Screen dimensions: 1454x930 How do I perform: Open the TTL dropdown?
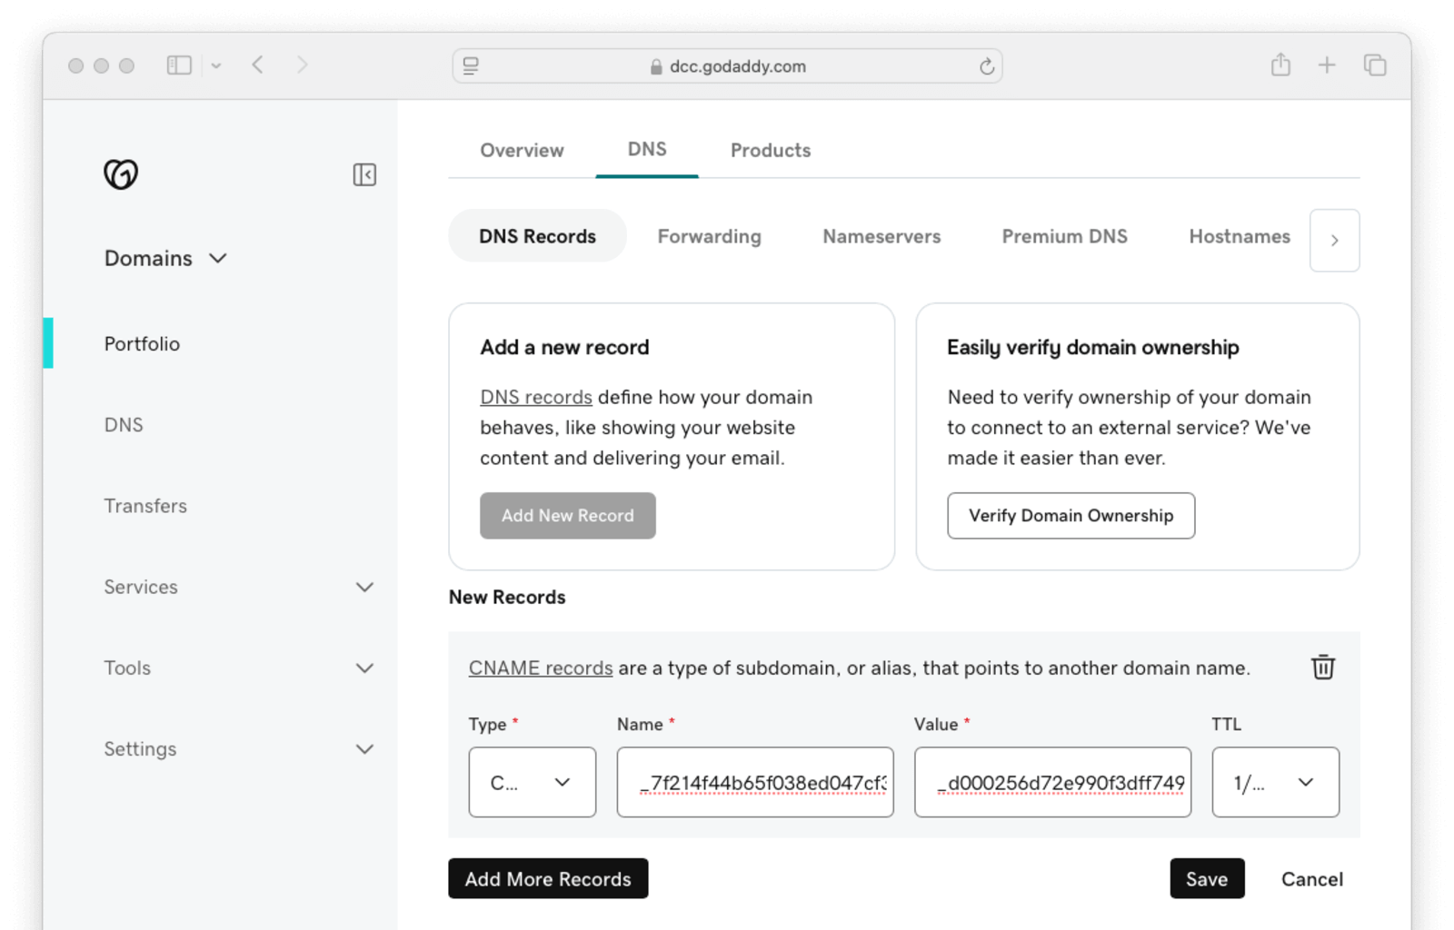(1274, 782)
